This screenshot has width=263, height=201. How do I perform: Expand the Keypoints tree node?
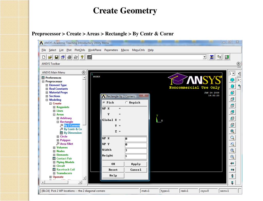(54, 107)
